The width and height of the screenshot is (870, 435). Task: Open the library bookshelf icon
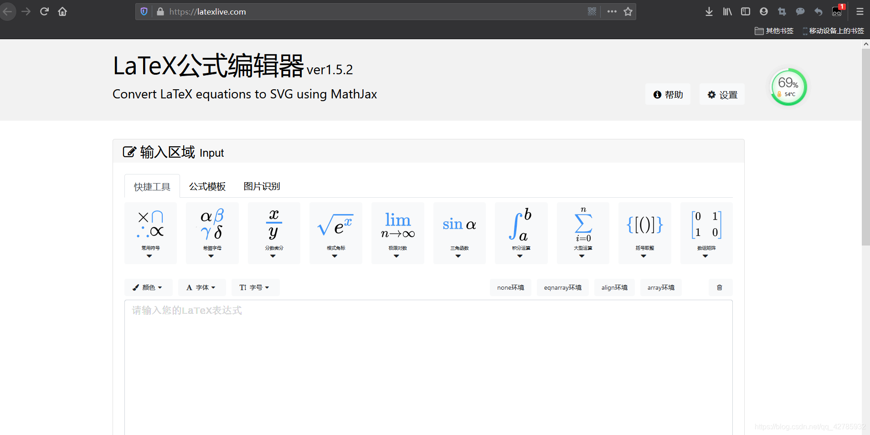tap(727, 11)
